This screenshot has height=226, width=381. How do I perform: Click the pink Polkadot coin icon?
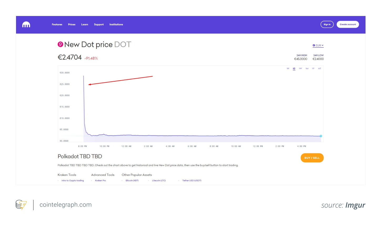coord(60,44)
